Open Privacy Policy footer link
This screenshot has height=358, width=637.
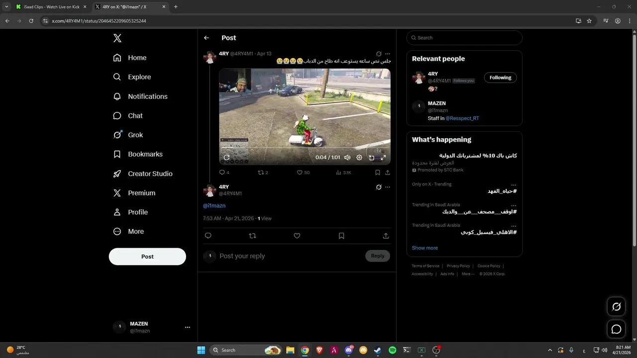tap(458, 266)
